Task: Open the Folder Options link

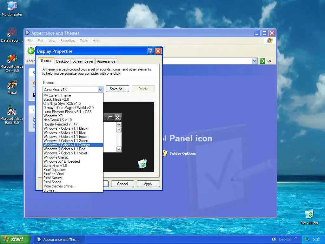Action: tap(183, 153)
